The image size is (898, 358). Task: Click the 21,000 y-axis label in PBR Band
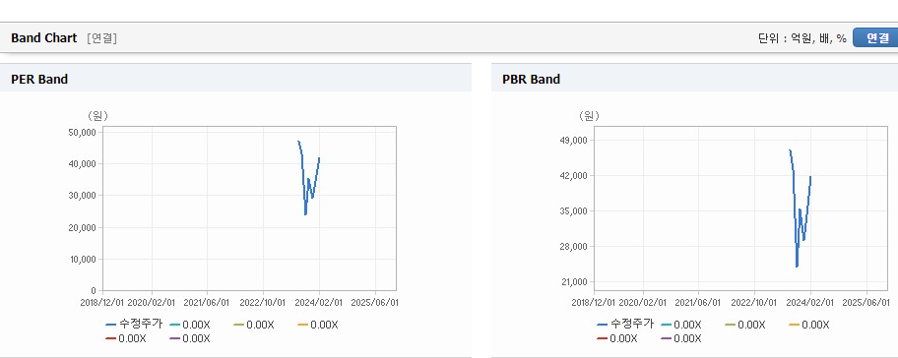[573, 282]
